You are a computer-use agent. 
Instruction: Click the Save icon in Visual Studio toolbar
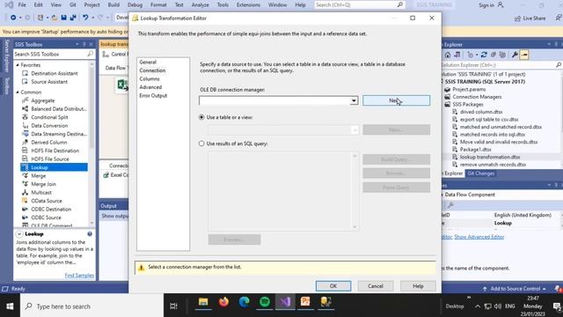(63, 18)
